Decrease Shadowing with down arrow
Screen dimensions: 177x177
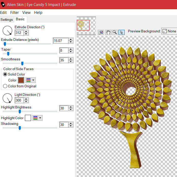(x=71, y=126)
